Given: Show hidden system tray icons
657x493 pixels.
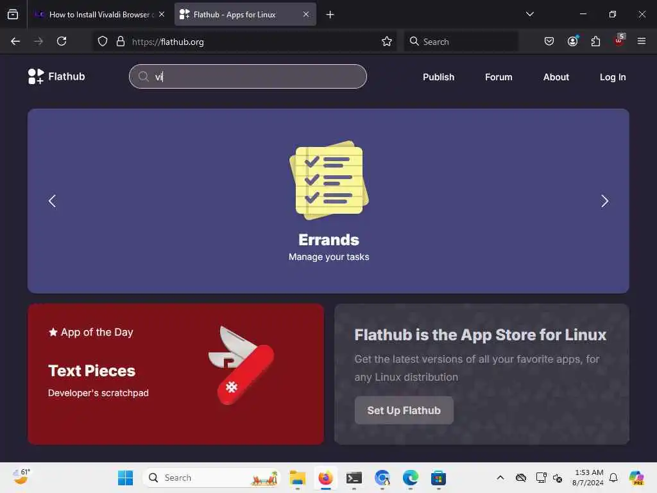Looking at the screenshot, I should click(500, 478).
